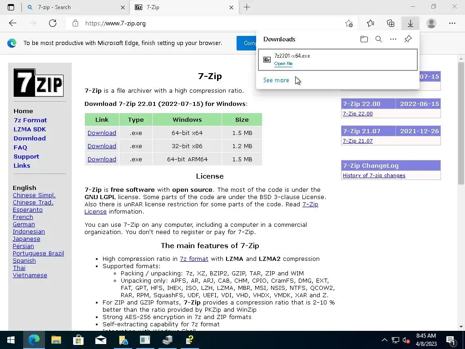The height and width of the screenshot is (349, 465).
Task: Follow the 7z format link
Action: click(194, 259)
